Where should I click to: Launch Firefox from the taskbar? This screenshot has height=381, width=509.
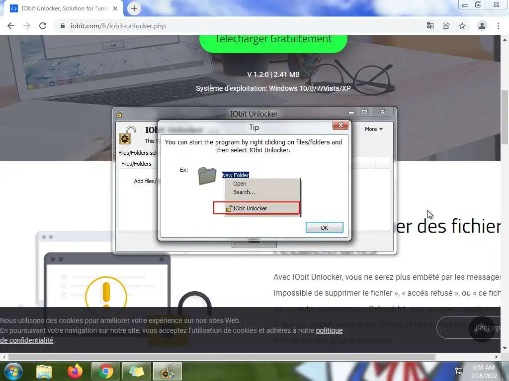coord(75,371)
